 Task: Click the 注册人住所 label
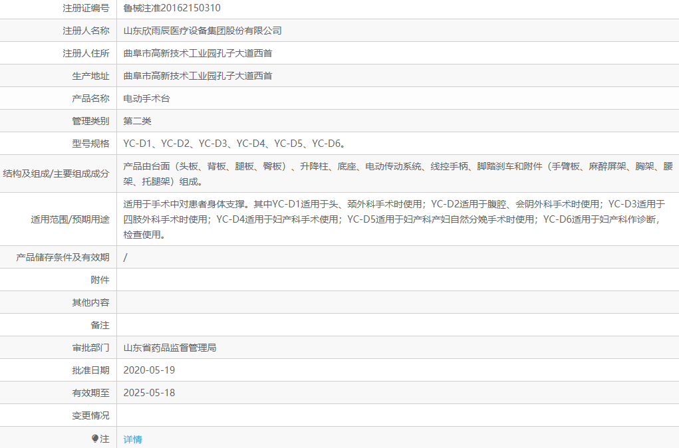point(86,53)
